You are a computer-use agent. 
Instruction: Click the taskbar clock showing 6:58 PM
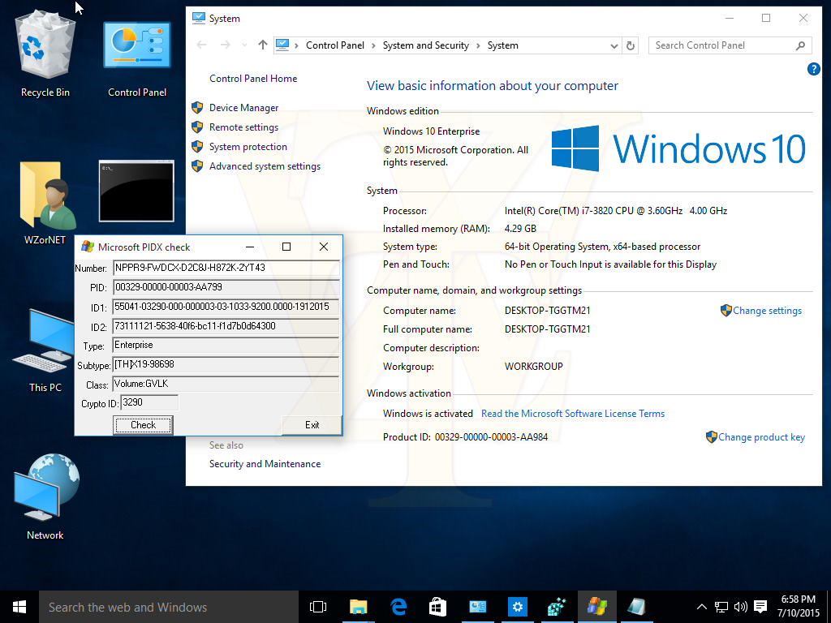pos(799,607)
